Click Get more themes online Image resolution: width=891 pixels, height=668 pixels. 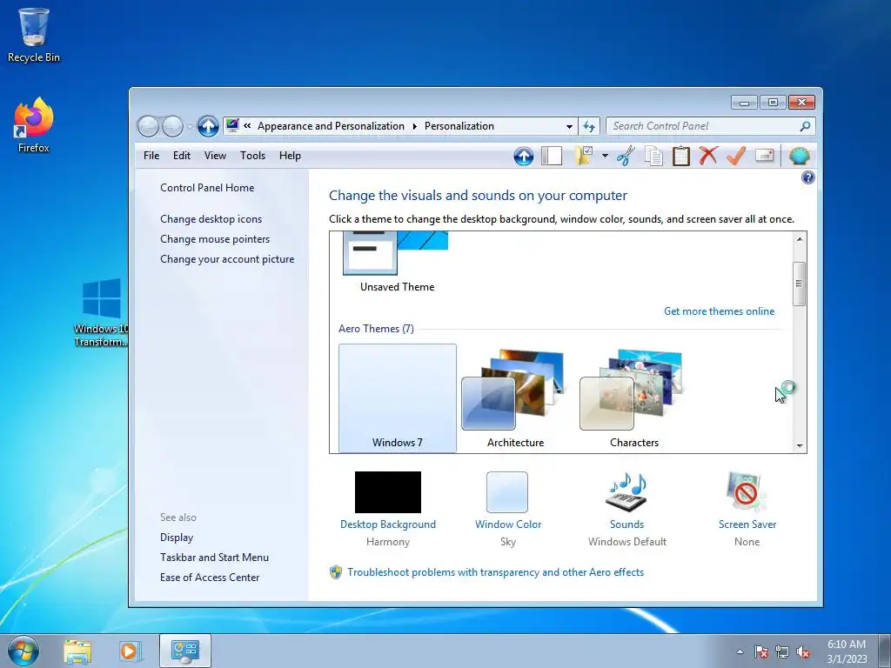pyautogui.click(x=719, y=311)
